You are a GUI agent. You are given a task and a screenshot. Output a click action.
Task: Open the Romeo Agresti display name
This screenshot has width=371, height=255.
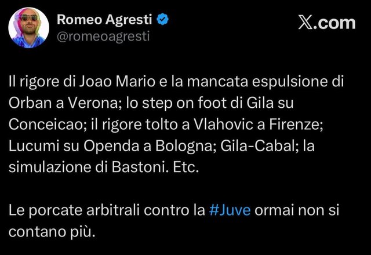point(106,20)
